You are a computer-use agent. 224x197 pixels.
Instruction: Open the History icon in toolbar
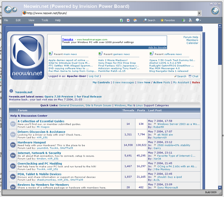(x=184, y=20)
